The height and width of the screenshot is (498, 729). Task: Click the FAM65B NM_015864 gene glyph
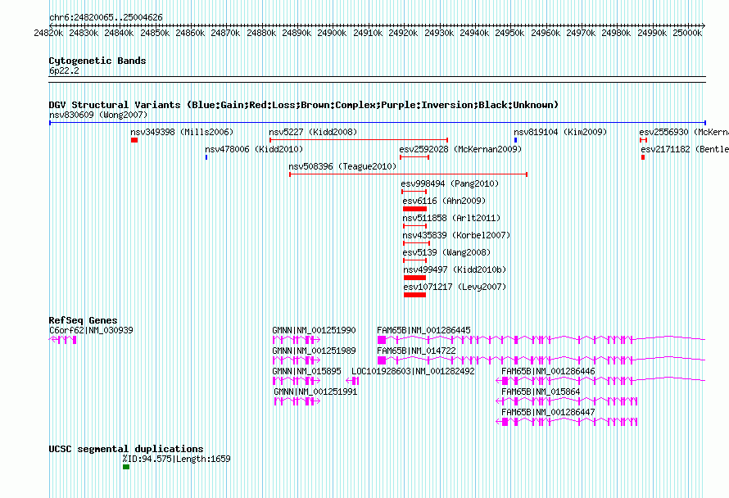566,401
